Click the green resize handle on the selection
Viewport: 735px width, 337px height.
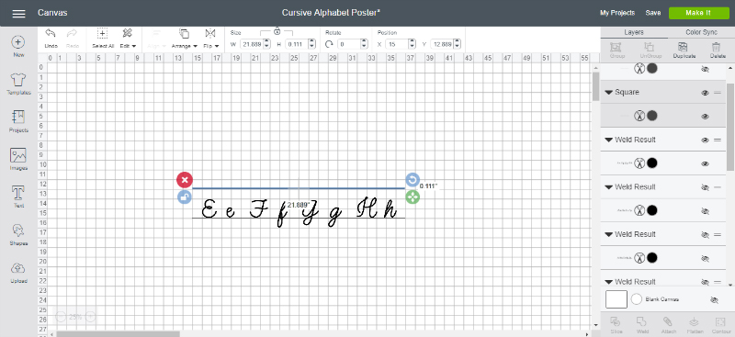coord(412,197)
